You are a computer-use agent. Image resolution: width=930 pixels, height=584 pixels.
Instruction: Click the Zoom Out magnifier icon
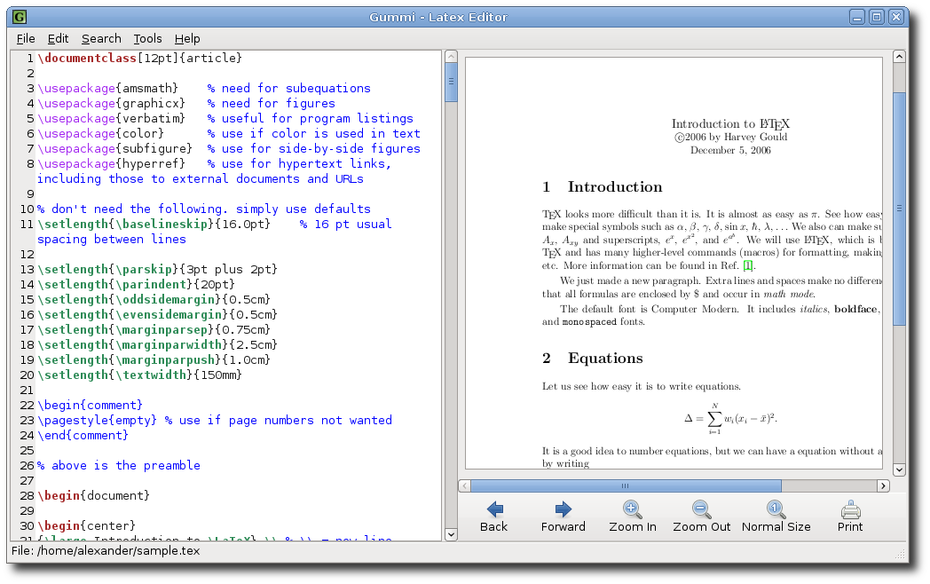coord(702,509)
